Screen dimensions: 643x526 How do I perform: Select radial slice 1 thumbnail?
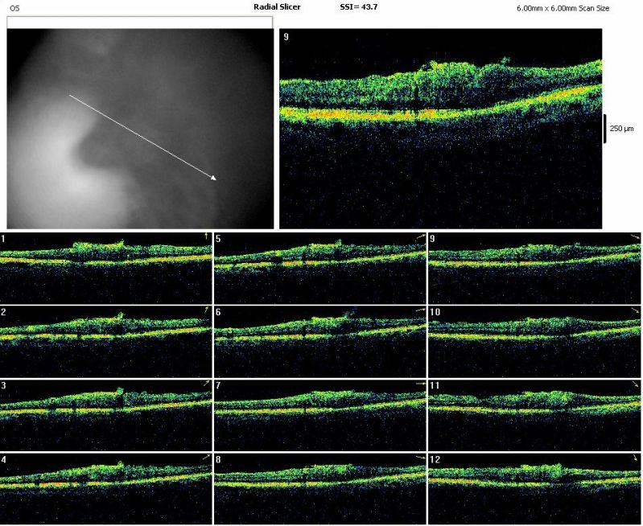105,268
